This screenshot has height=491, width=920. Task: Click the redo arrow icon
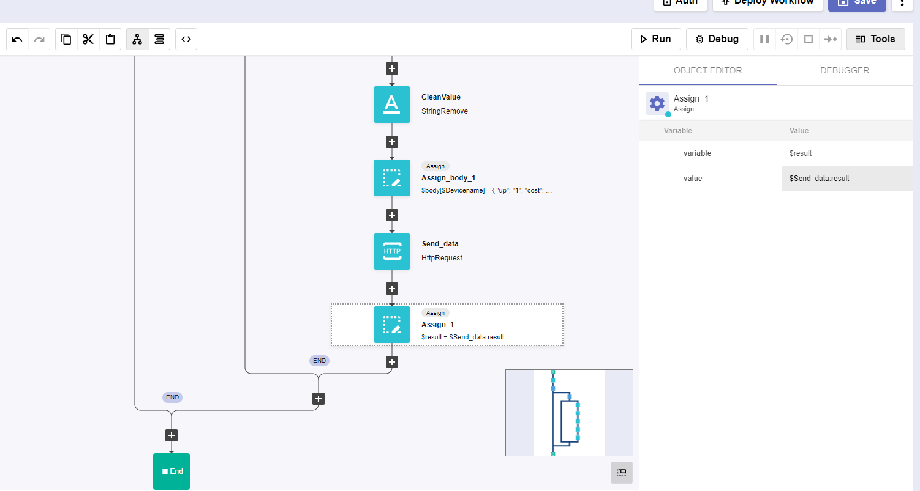[39, 39]
